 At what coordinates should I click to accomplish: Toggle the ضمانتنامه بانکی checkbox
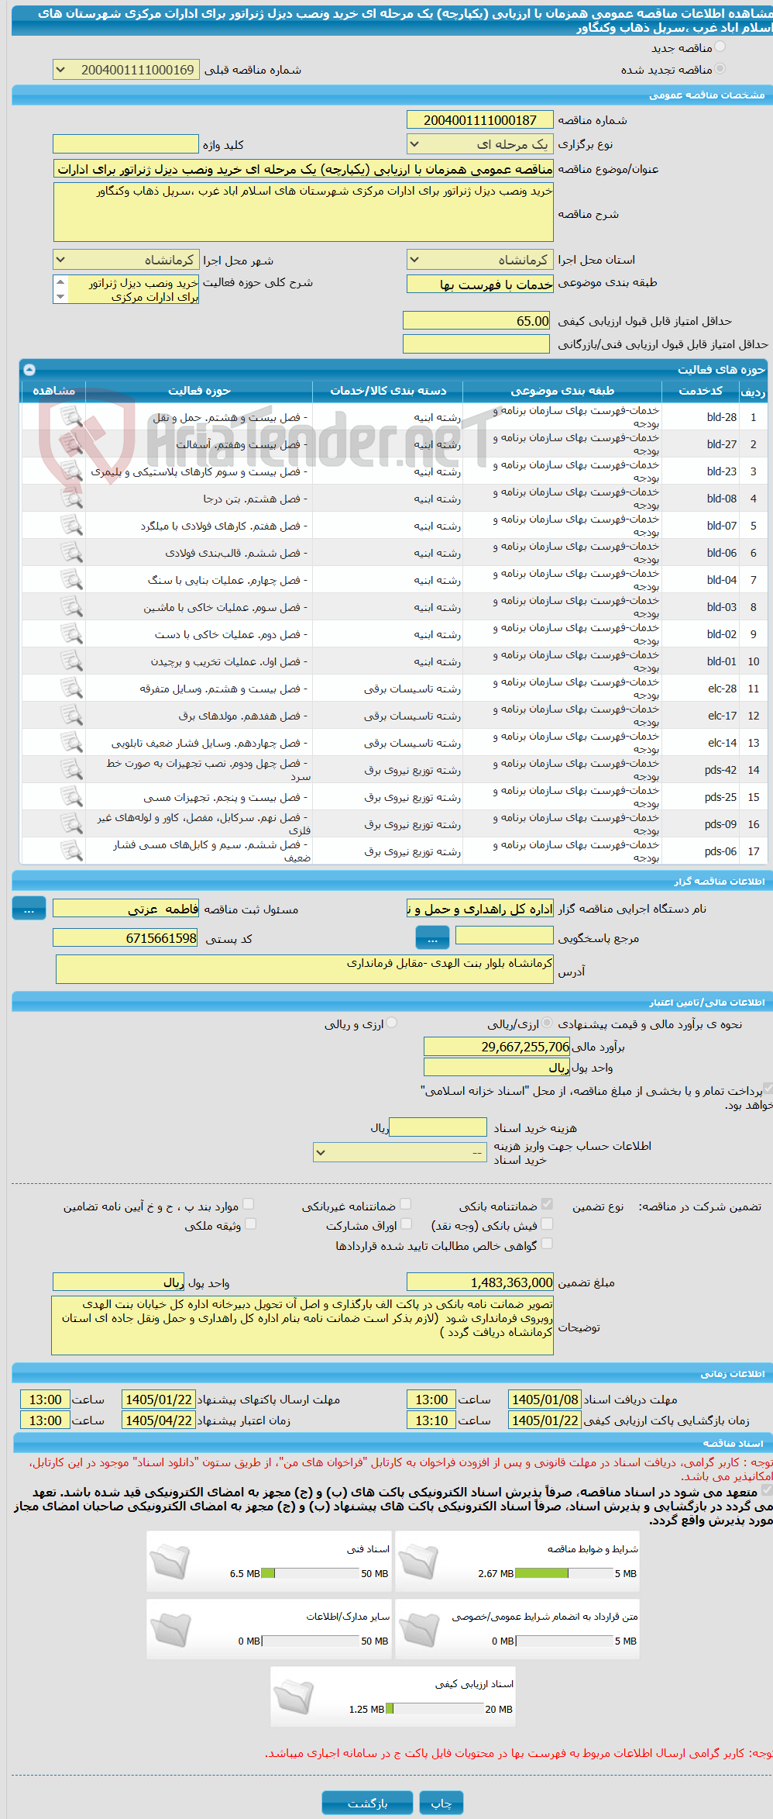[547, 1204]
